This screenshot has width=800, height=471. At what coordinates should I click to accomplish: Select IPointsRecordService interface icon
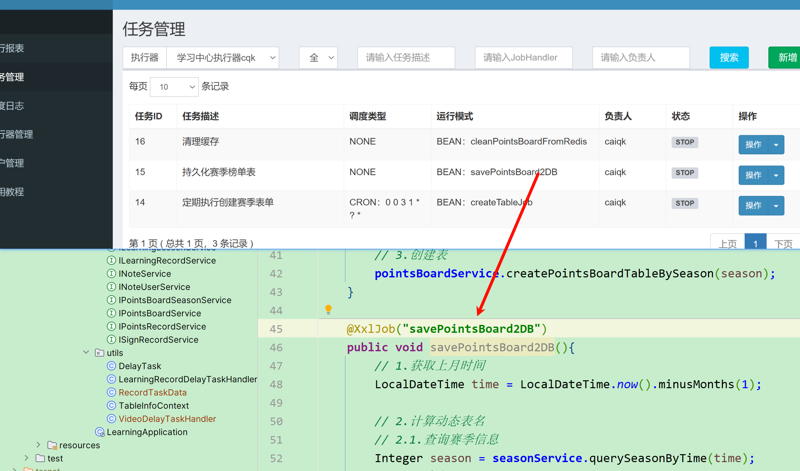tap(111, 326)
